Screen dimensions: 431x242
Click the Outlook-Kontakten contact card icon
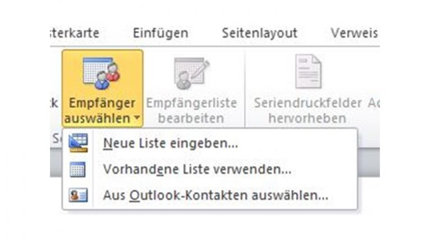pos(79,195)
